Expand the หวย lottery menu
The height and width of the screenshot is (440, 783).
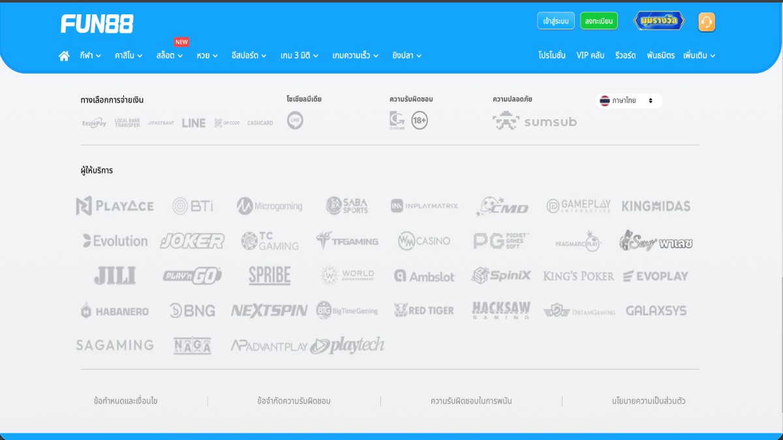pos(207,56)
